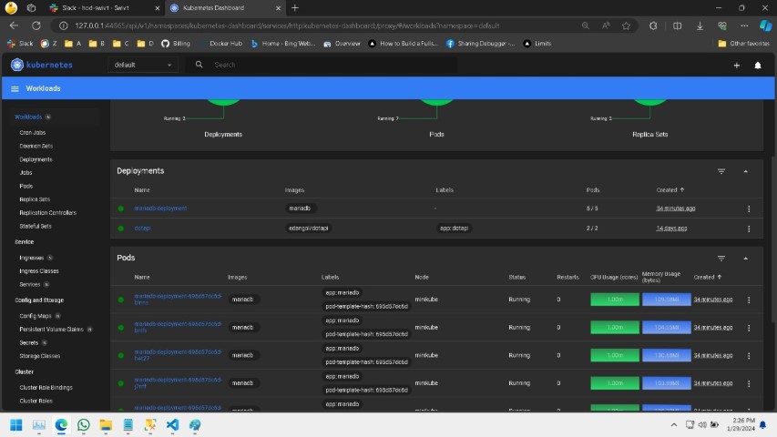Open mariadb-deployment link in Deployments table

160,208
